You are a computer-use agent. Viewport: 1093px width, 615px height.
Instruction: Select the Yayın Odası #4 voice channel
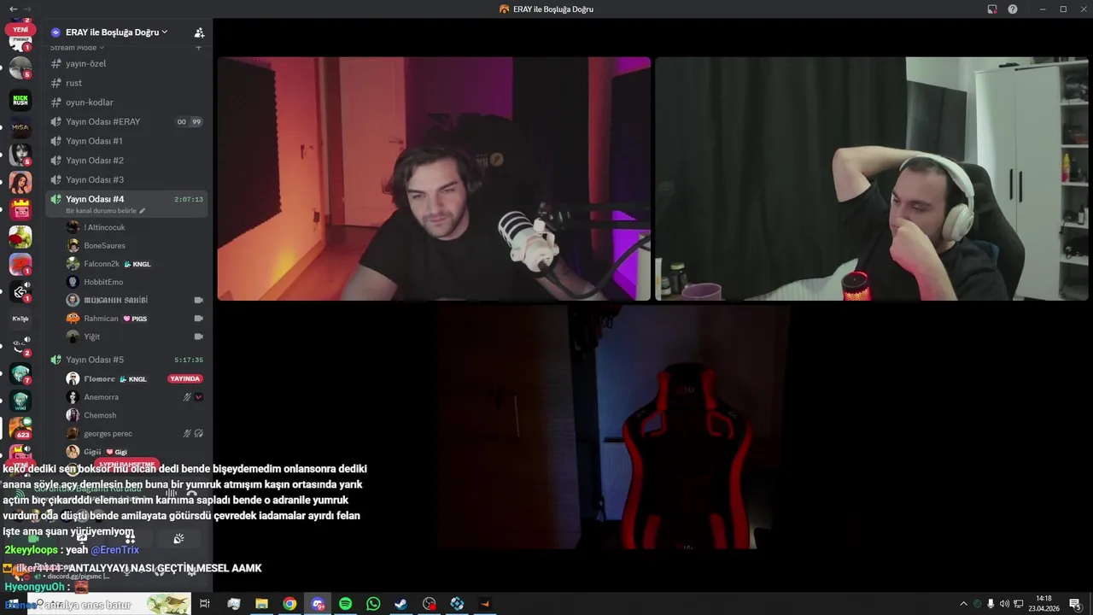click(x=126, y=203)
